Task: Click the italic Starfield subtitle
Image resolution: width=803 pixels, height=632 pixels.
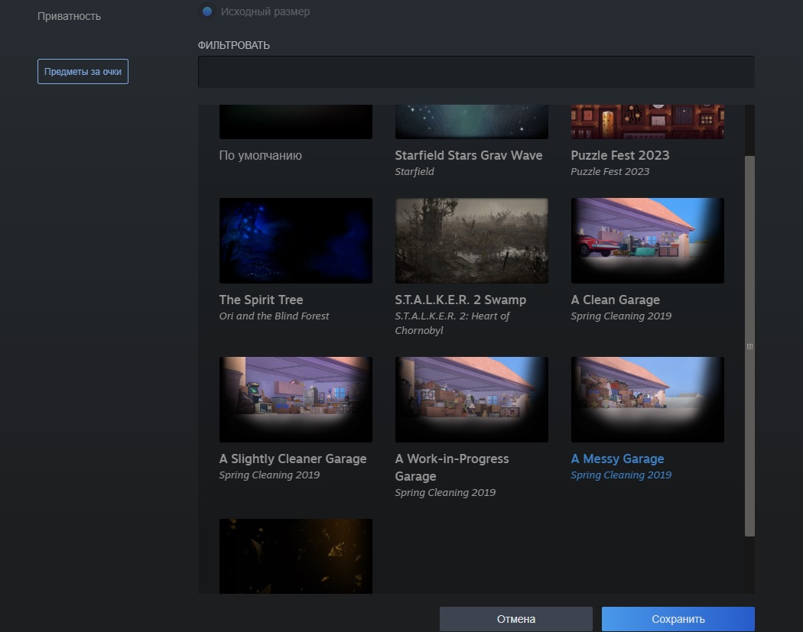Action: point(415,171)
